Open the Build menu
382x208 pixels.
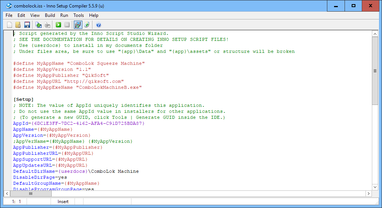[x=50, y=15]
